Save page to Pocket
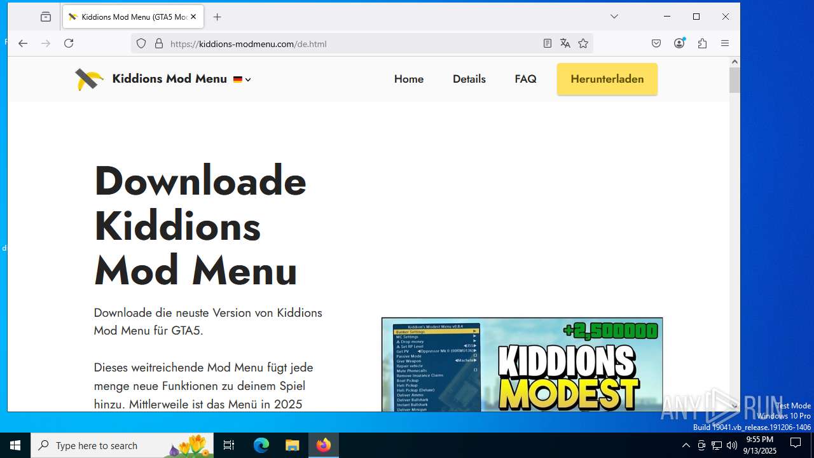Viewport: 814px width, 458px height. click(x=656, y=43)
